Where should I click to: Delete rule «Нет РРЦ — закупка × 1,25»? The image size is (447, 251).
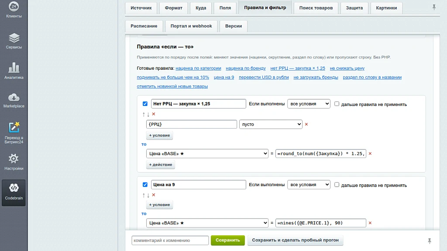click(x=154, y=114)
